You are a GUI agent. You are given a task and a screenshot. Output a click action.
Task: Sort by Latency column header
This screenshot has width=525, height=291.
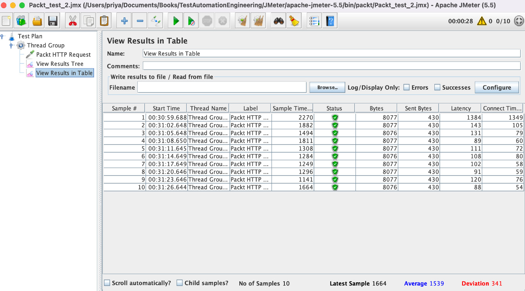[x=461, y=108]
